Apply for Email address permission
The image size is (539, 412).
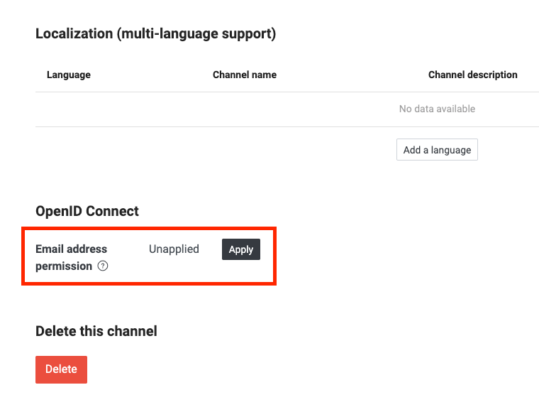241,249
